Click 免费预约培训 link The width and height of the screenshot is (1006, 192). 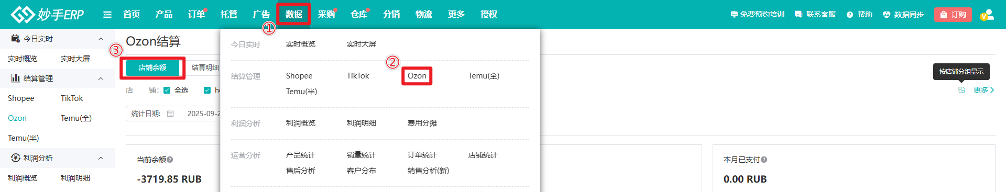[758, 15]
